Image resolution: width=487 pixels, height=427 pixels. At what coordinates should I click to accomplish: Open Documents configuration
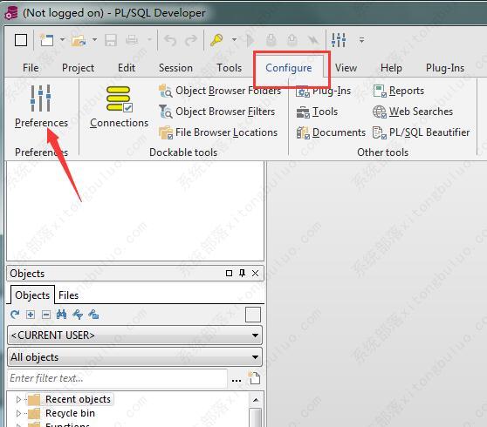[x=331, y=132]
